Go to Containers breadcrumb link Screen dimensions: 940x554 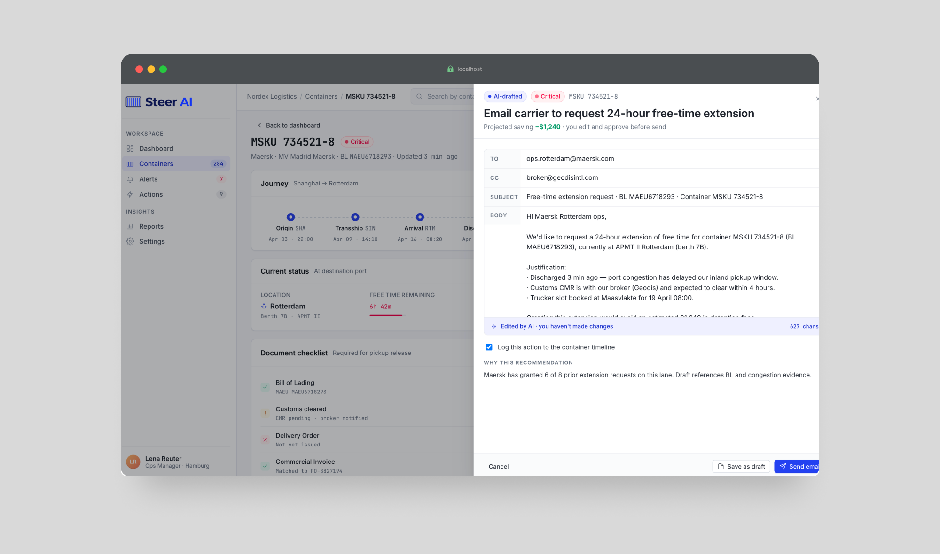coord(321,96)
